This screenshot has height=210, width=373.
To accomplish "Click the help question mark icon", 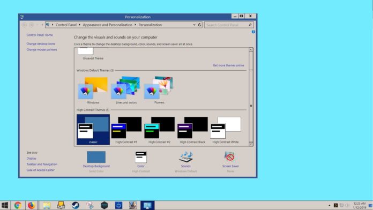I will click(253, 32).
